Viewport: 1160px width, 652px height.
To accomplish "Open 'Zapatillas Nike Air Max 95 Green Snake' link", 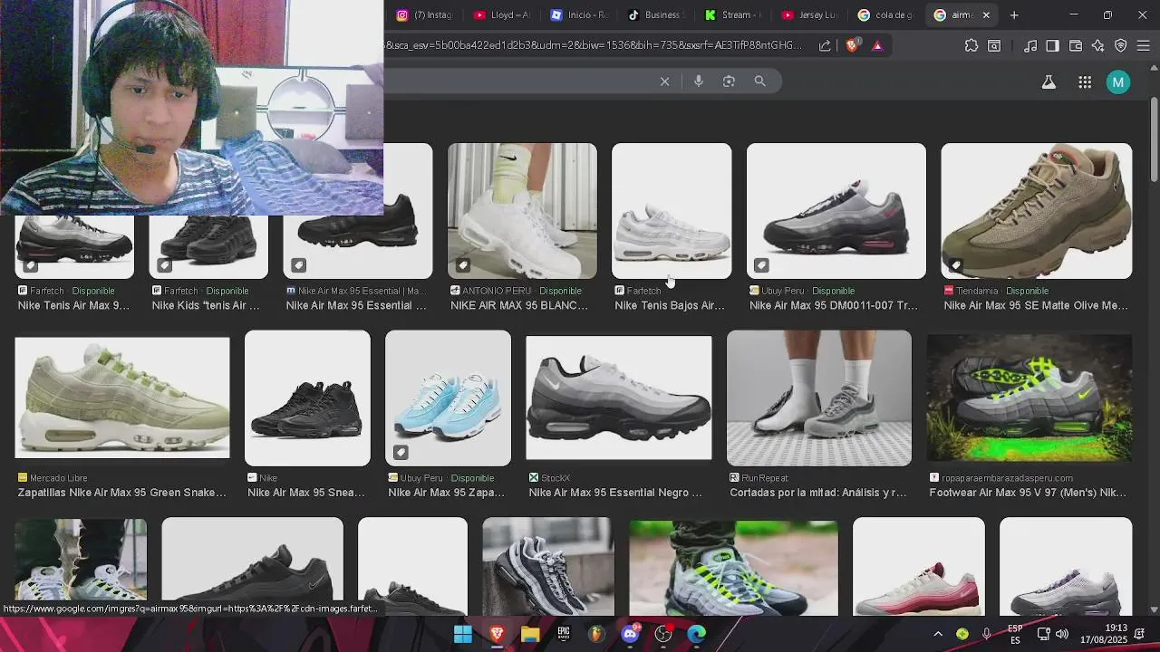I will (x=121, y=493).
